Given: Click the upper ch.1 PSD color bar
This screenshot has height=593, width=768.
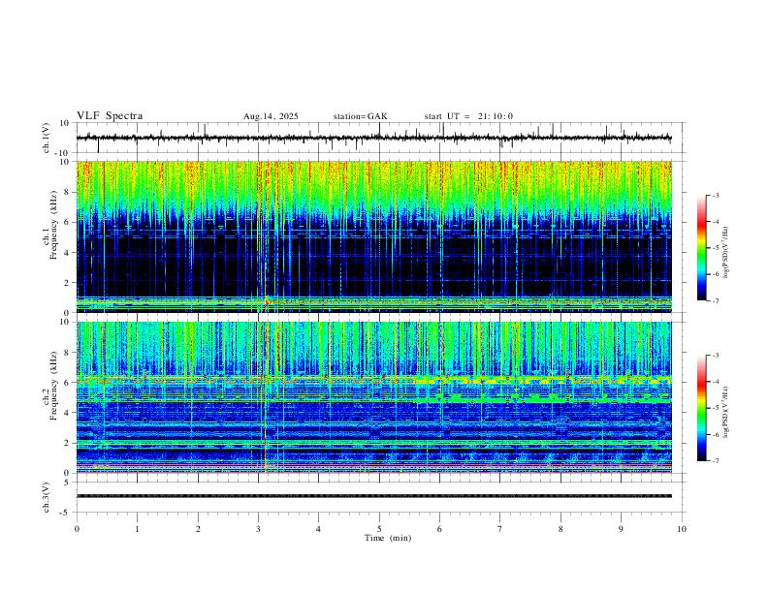Looking at the screenshot, I should [x=702, y=248].
